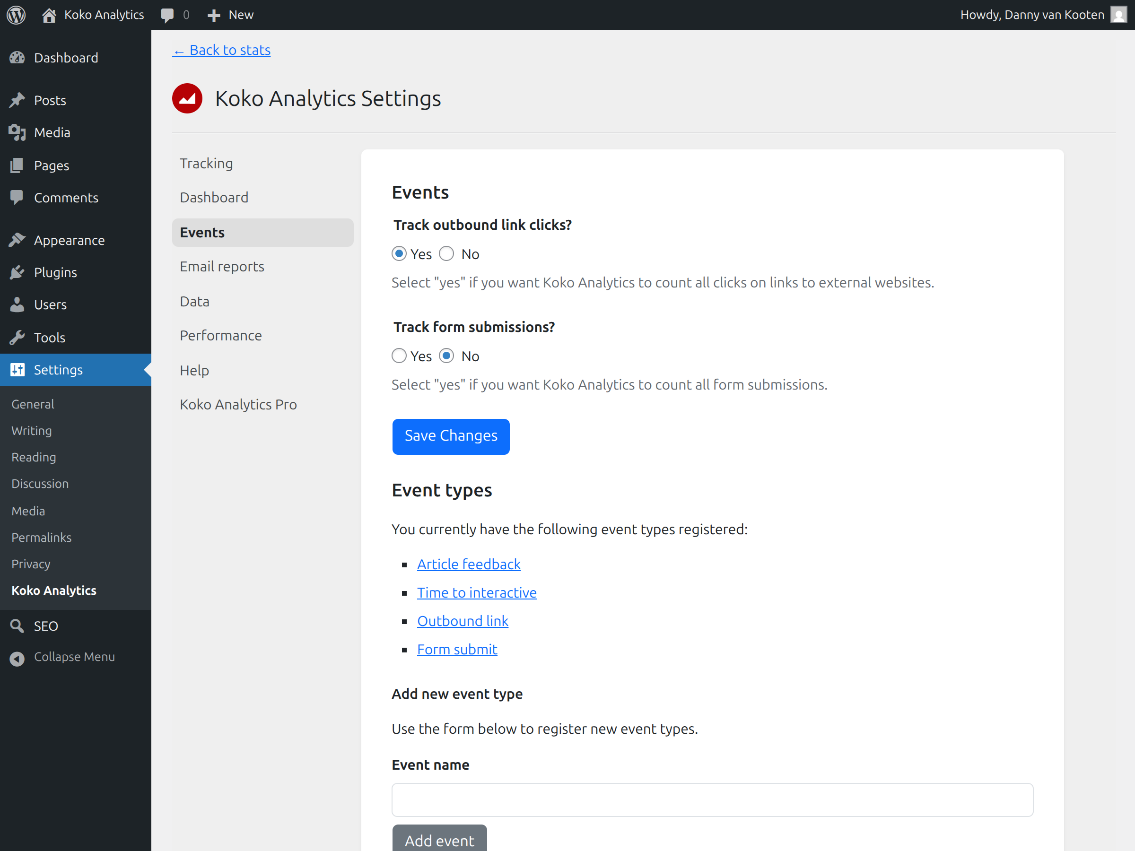This screenshot has width=1135, height=851.
Task: Click the Plugins plug icon
Action: tap(17, 272)
